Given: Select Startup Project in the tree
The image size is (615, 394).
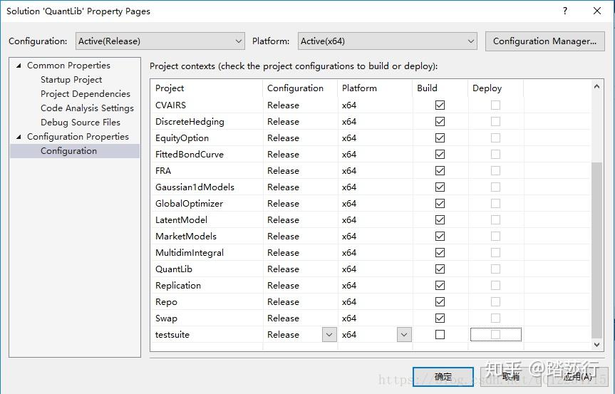Looking at the screenshot, I should (71, 80).
